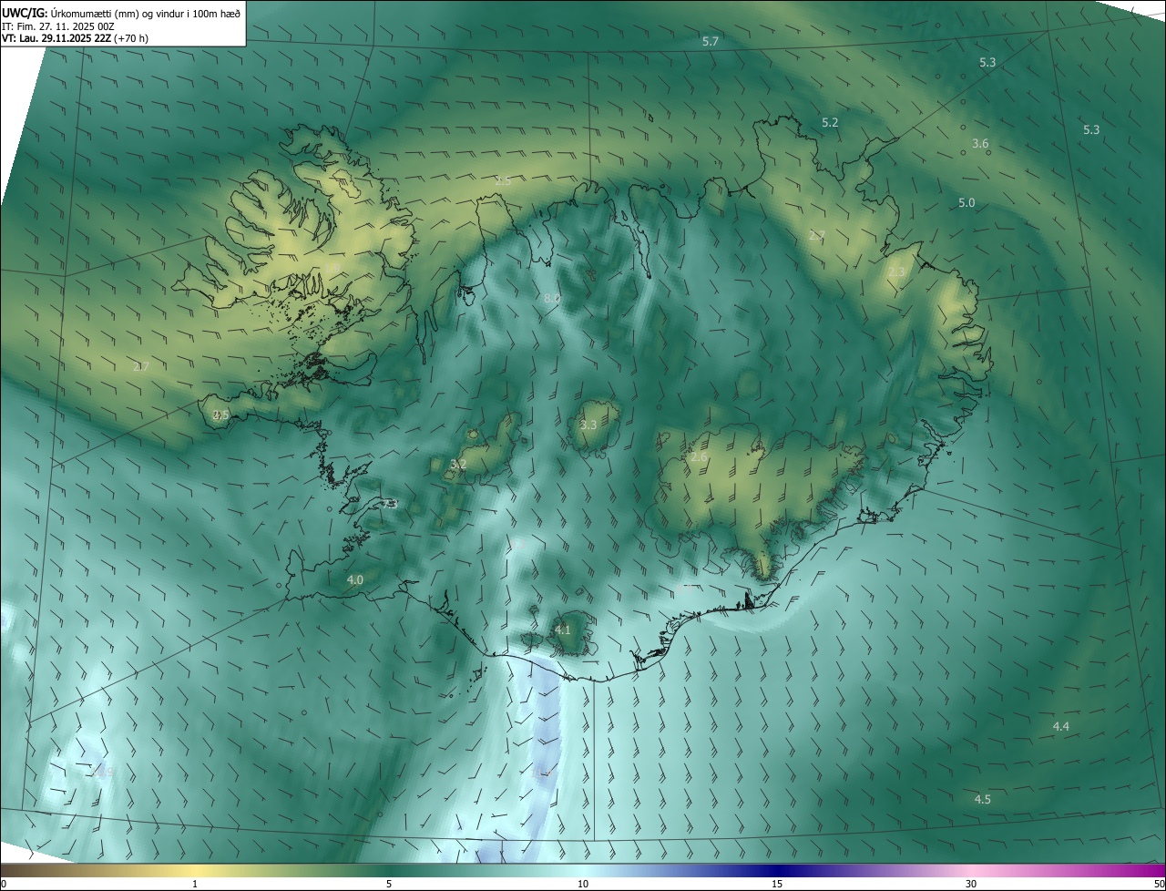Viewport: 1166px width, 891px height.
Task: Click the 5 tick on the color scale
Action: 389,885
